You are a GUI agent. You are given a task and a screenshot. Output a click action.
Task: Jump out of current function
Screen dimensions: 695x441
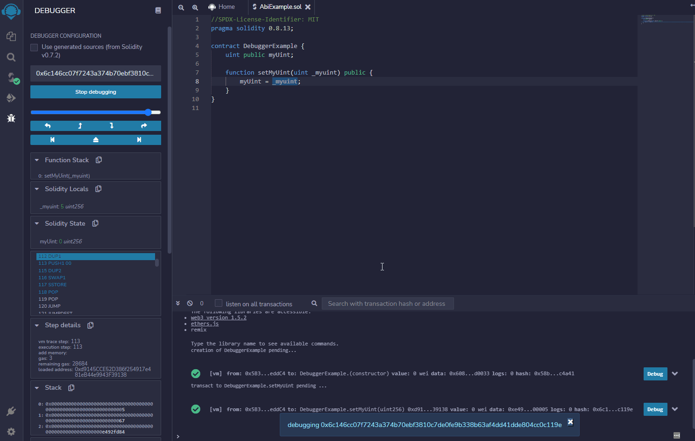tap(96, 140)
